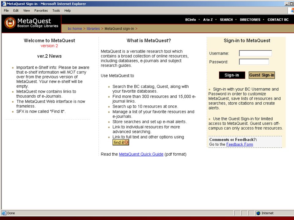Follow the bc home breadcrumb
The height and width of the screenshot is (220, 294).
coord(75,29)
